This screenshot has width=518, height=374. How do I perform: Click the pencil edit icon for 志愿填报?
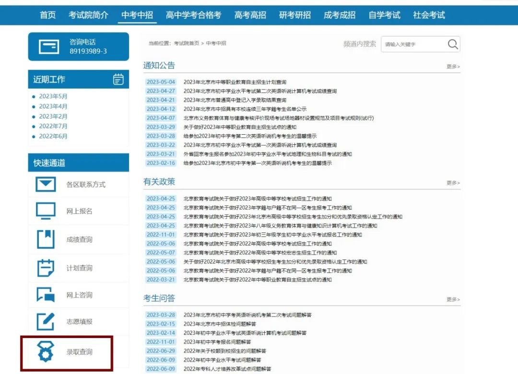tap(46, 321)
